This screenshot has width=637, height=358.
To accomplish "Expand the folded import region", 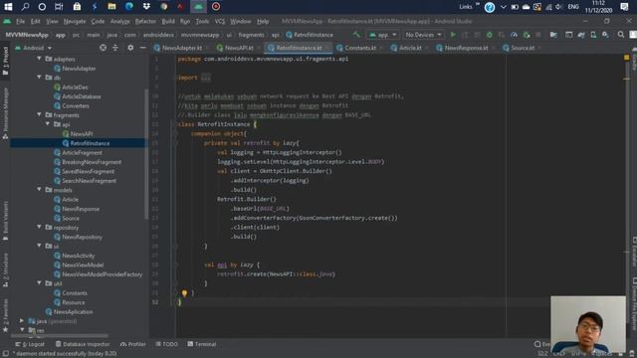I will pyautogui.click(x=206, y=78).
